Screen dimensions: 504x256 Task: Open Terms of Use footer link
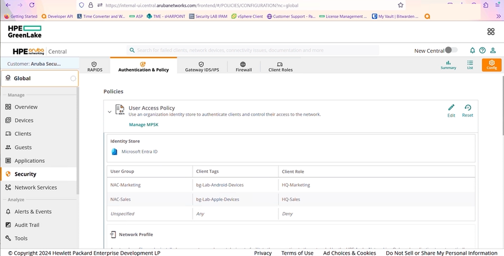pyautogui.click(x=297, y=253)
